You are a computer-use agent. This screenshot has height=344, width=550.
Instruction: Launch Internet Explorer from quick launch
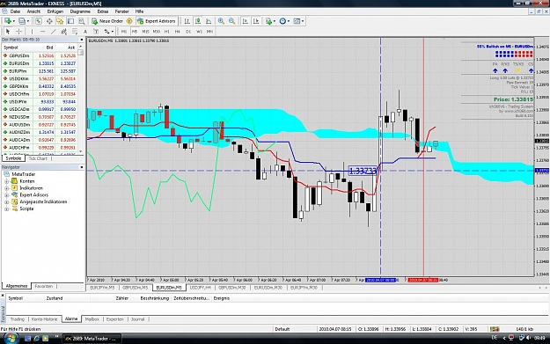tap(36, 339)
